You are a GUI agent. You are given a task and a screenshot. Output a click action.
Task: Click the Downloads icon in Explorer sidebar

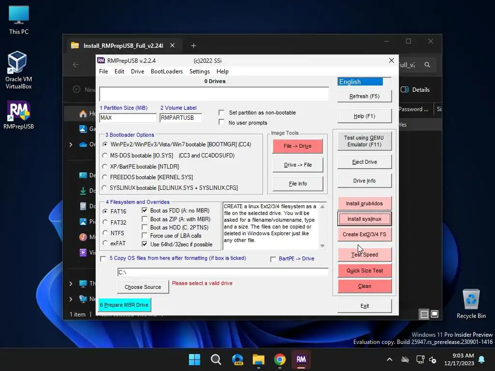click(x=83, y=190)
